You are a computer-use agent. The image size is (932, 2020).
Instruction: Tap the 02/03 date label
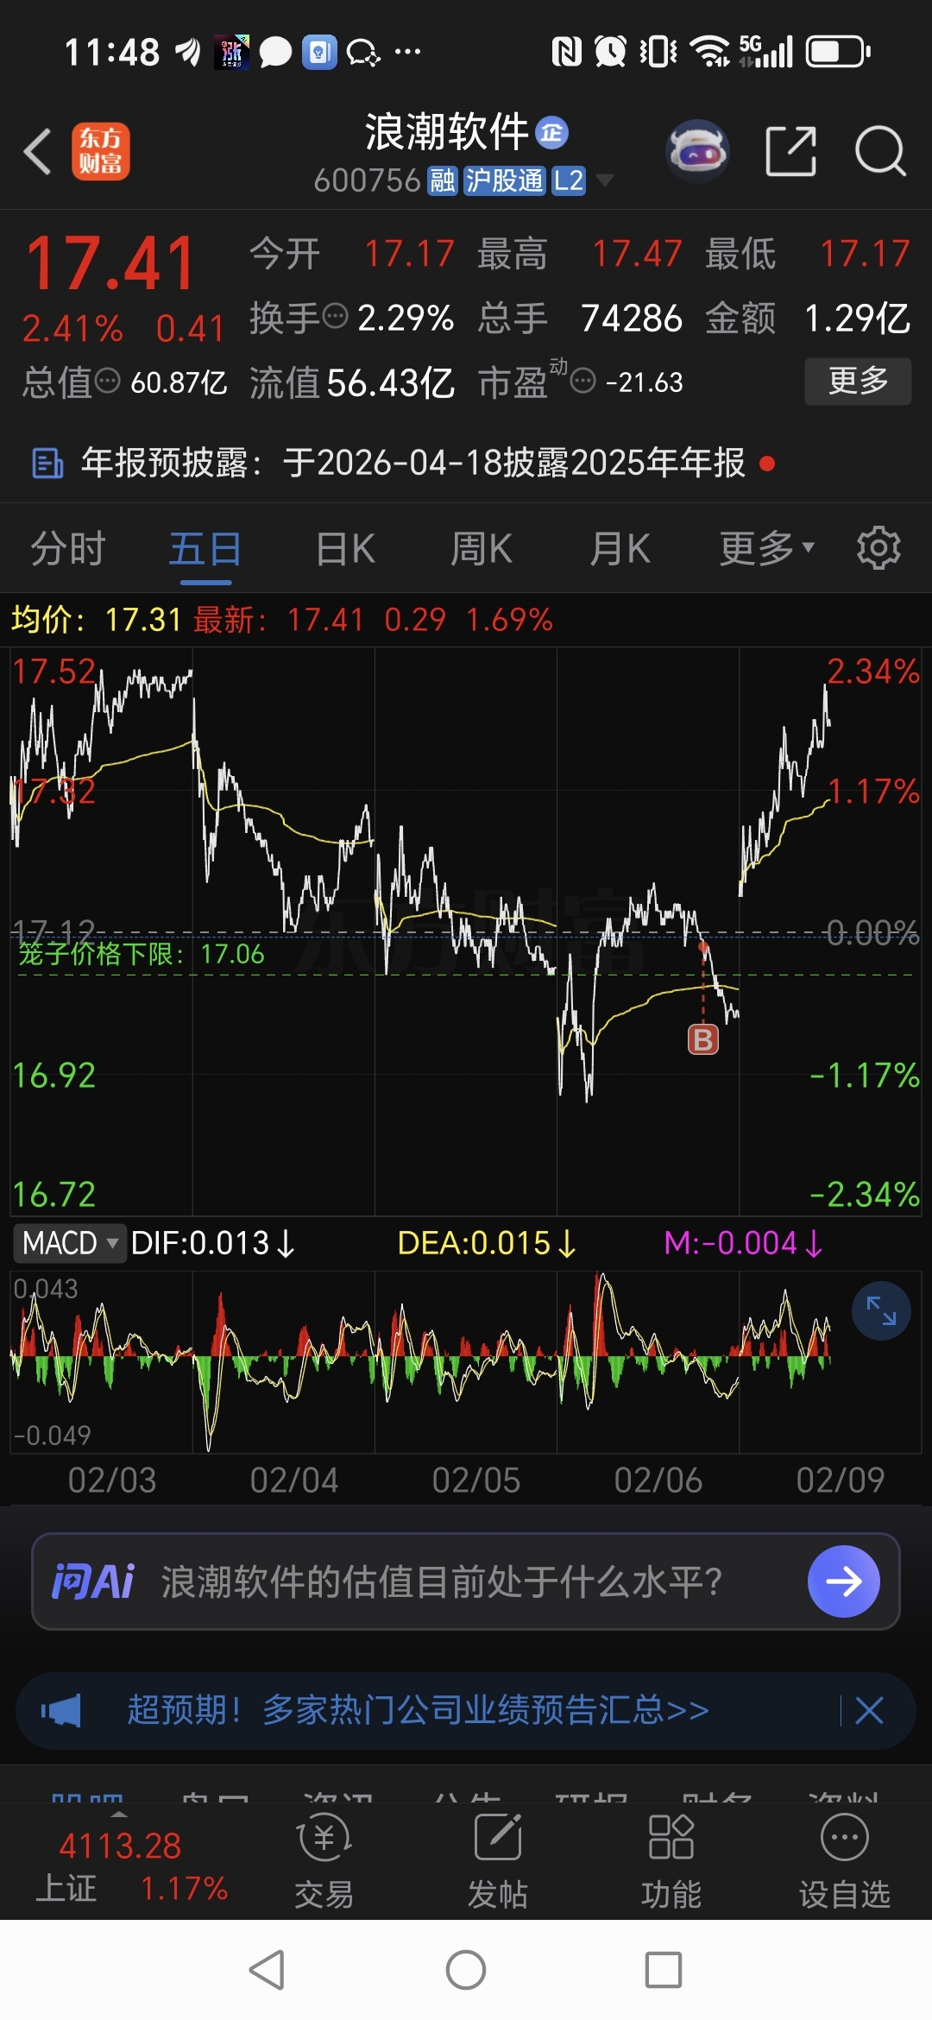(112, 1480)
